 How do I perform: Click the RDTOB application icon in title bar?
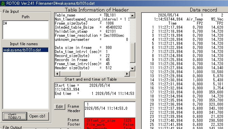3,3
